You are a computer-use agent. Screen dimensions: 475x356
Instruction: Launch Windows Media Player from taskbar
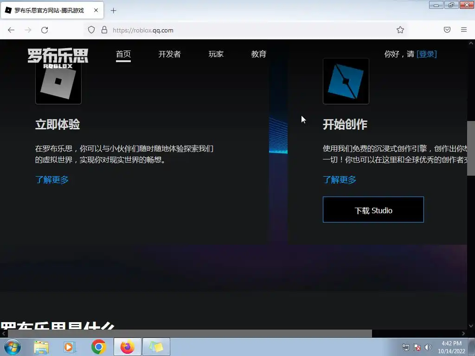[70, 347]
